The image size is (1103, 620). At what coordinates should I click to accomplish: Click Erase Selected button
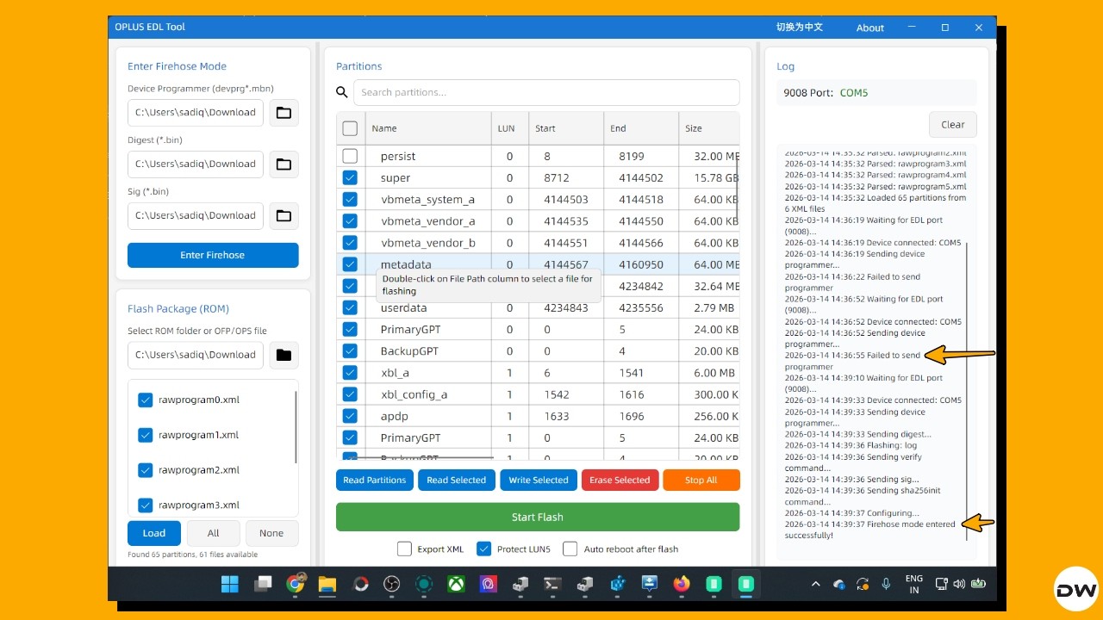point(620,480)
